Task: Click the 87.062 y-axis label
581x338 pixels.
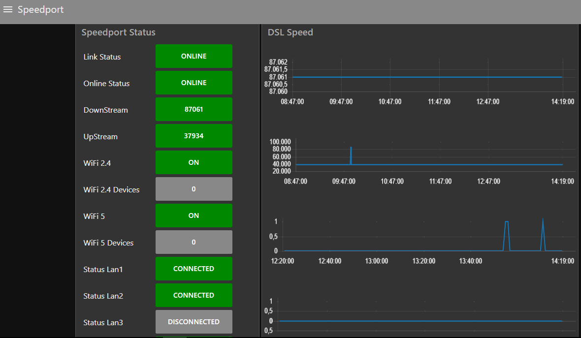Action: (x=278, y=62)
